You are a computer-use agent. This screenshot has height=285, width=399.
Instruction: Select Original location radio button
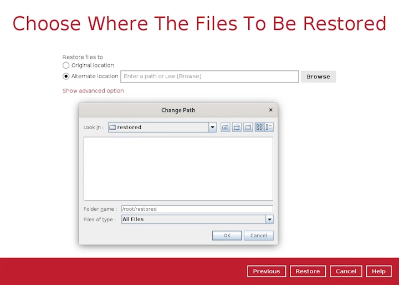pos(66,65)
